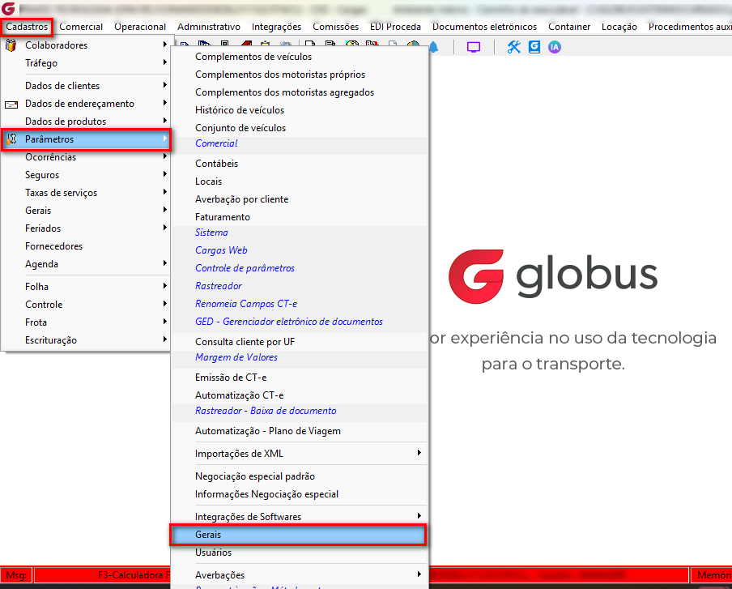Screen dimensions: 732x589
Task: Click the blue Globus book icon
Action: (534, 47)
